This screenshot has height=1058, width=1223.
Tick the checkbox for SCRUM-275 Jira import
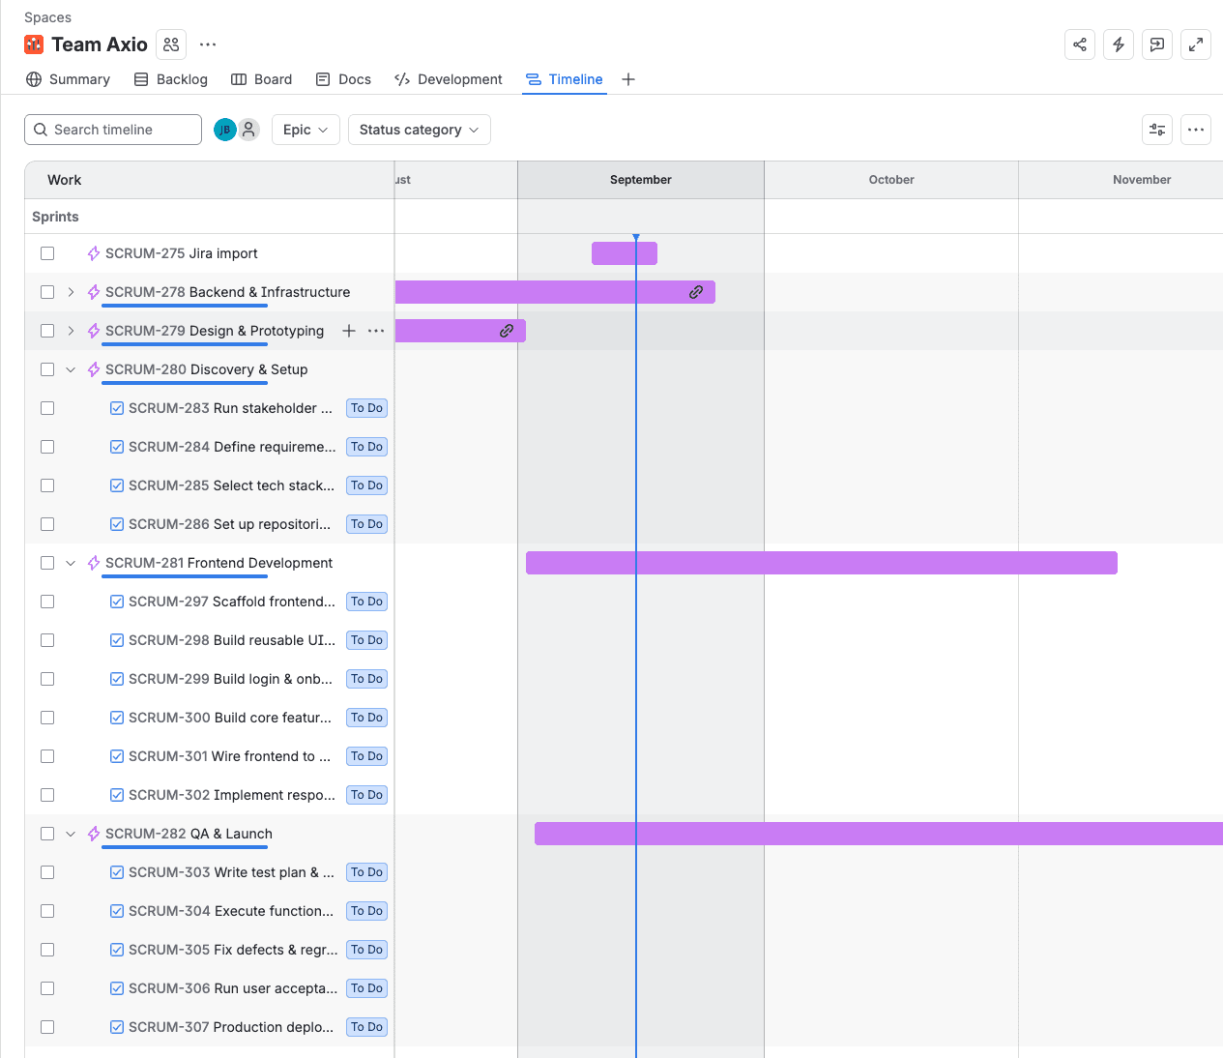point(47,253)
